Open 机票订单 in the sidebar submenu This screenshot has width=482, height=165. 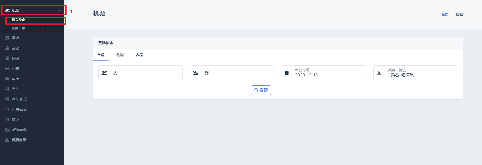[18, 28]
